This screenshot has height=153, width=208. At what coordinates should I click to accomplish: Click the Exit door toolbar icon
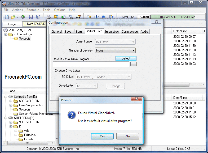pos(112,17)
